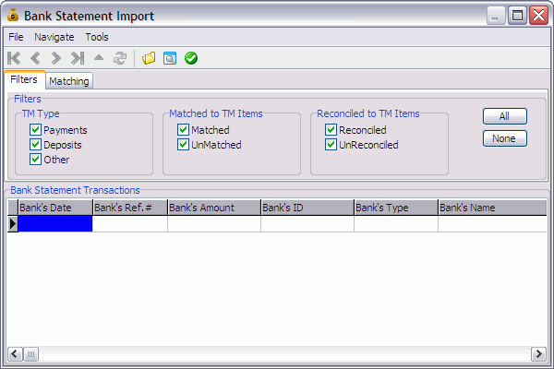Click the magnifier search toolbar icon

[170, 58]
